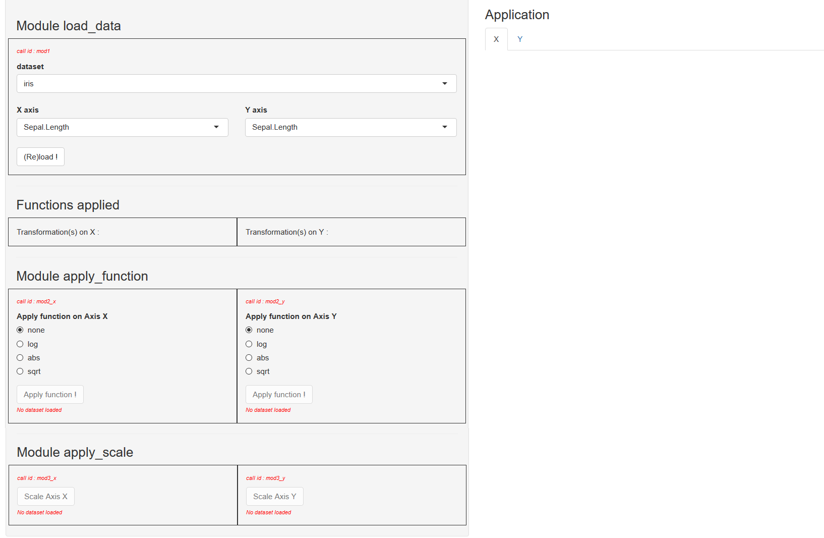Click the 'call id : mod2_y' label

tap(265, 301)
